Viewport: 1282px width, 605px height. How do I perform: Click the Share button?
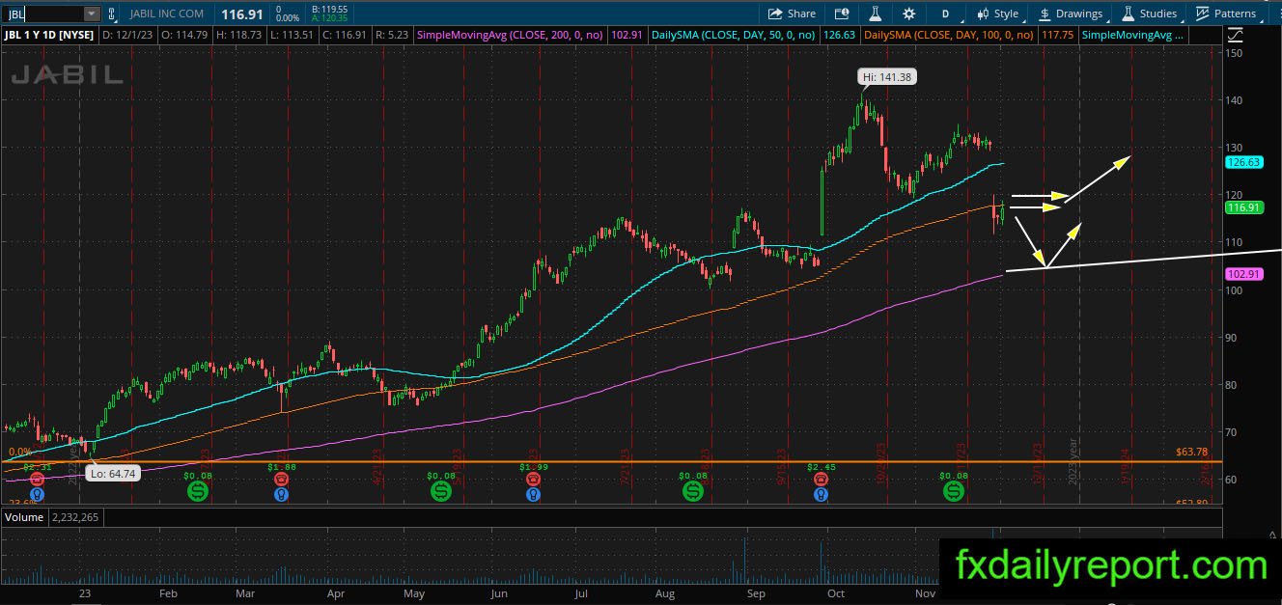coord(792,14)
